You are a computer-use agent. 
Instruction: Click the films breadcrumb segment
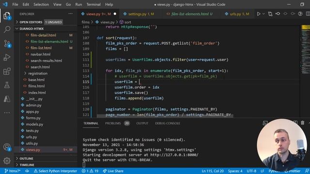85,22
